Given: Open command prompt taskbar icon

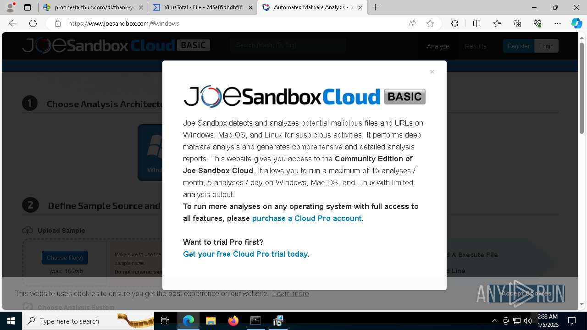Looking at the screenshot, I should tap(255, 321).
